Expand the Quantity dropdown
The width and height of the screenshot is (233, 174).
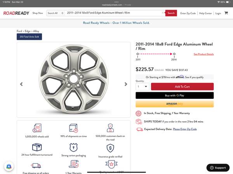[x=142, y=87]
